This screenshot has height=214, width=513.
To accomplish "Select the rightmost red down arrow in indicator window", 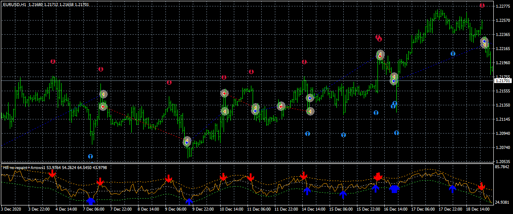I will pyautogui.click(x=481, y=187).
